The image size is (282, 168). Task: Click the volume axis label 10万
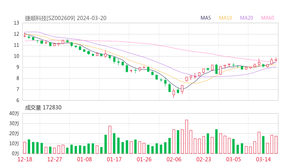click(14, 144)
